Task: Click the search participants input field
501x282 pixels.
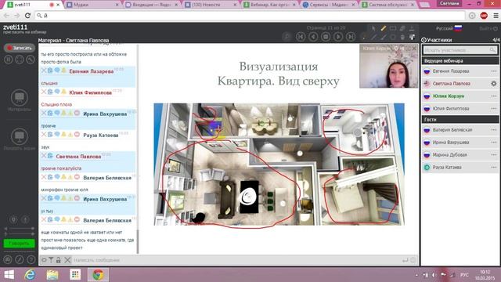Action: 460,50
